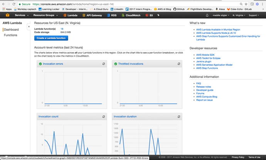The height and width of the screenshot is (160, 266).
Task: Refresh the Invocation count chart
Action: 103,116
